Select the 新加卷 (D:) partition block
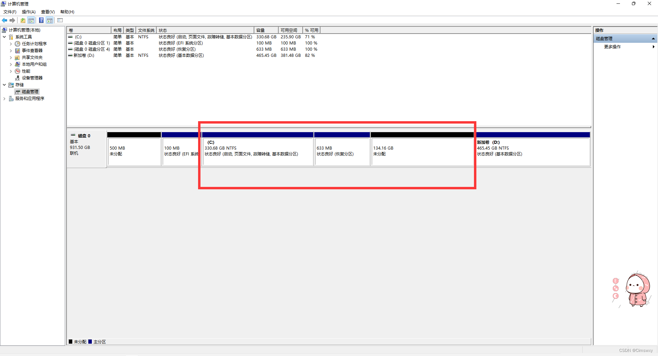The image size is (658, 356). (x=533, y=149)
